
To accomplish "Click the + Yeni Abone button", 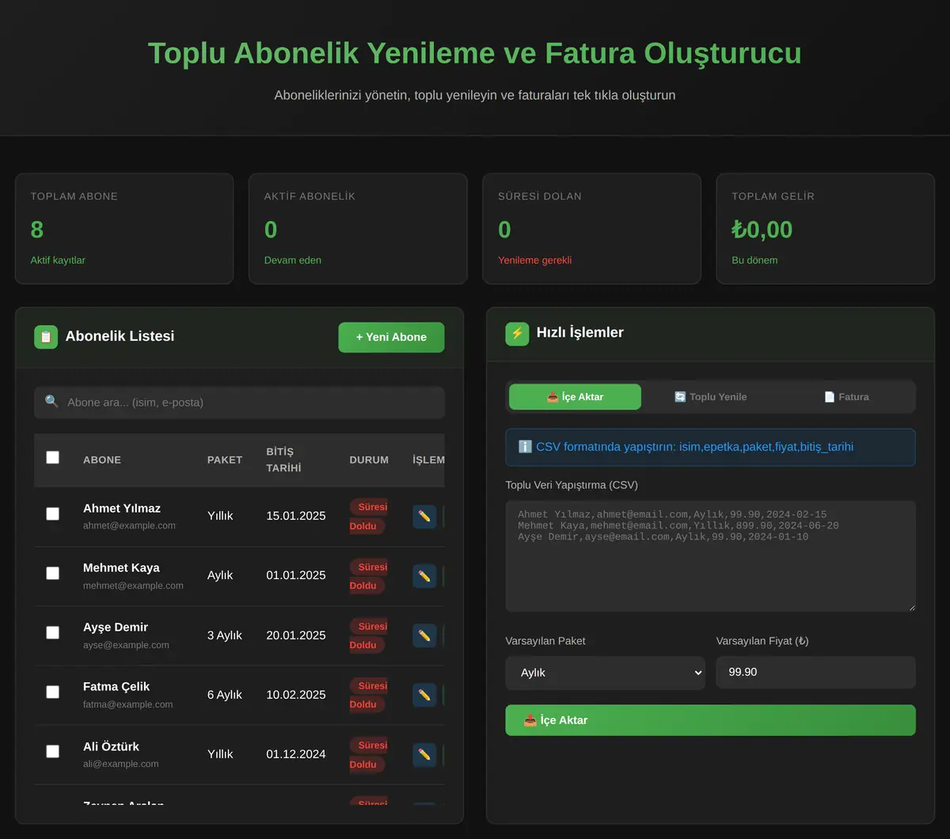I will point(391,338).
